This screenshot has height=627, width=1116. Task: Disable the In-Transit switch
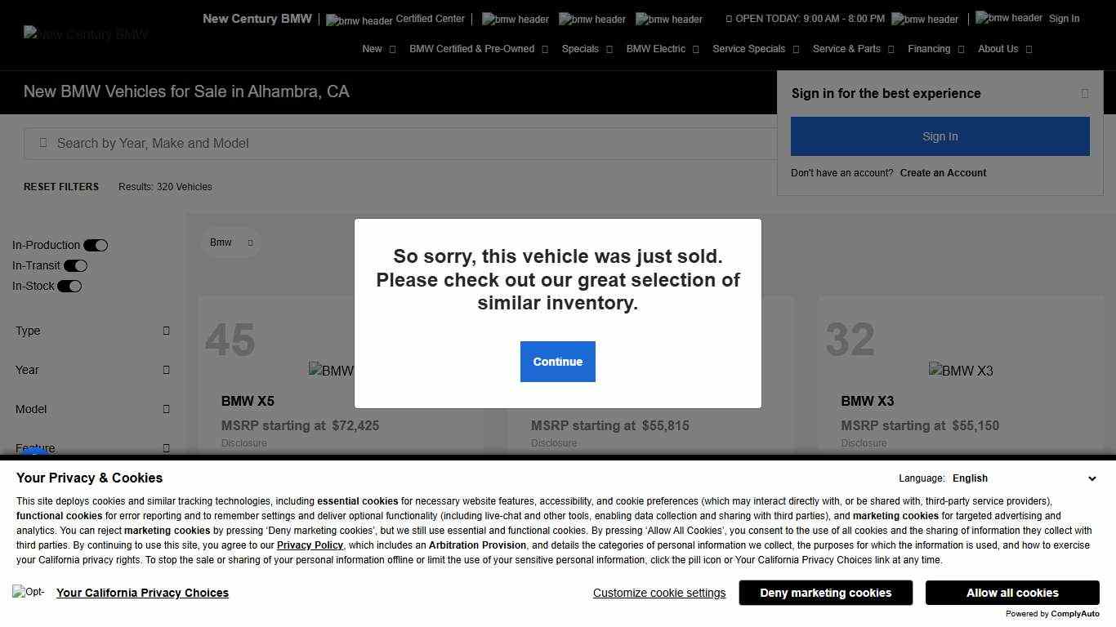[75, 265]
